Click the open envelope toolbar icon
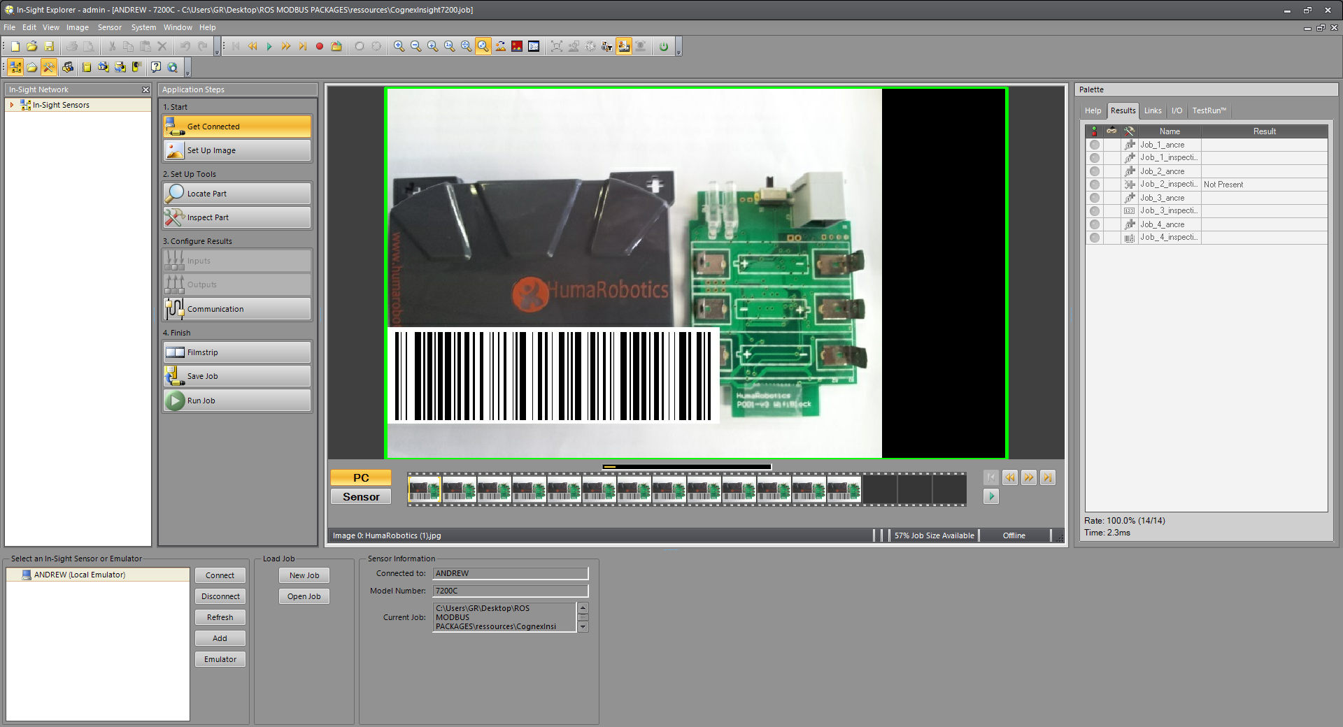The height and width of the screenshot is (727, 1343). point(32,67)
